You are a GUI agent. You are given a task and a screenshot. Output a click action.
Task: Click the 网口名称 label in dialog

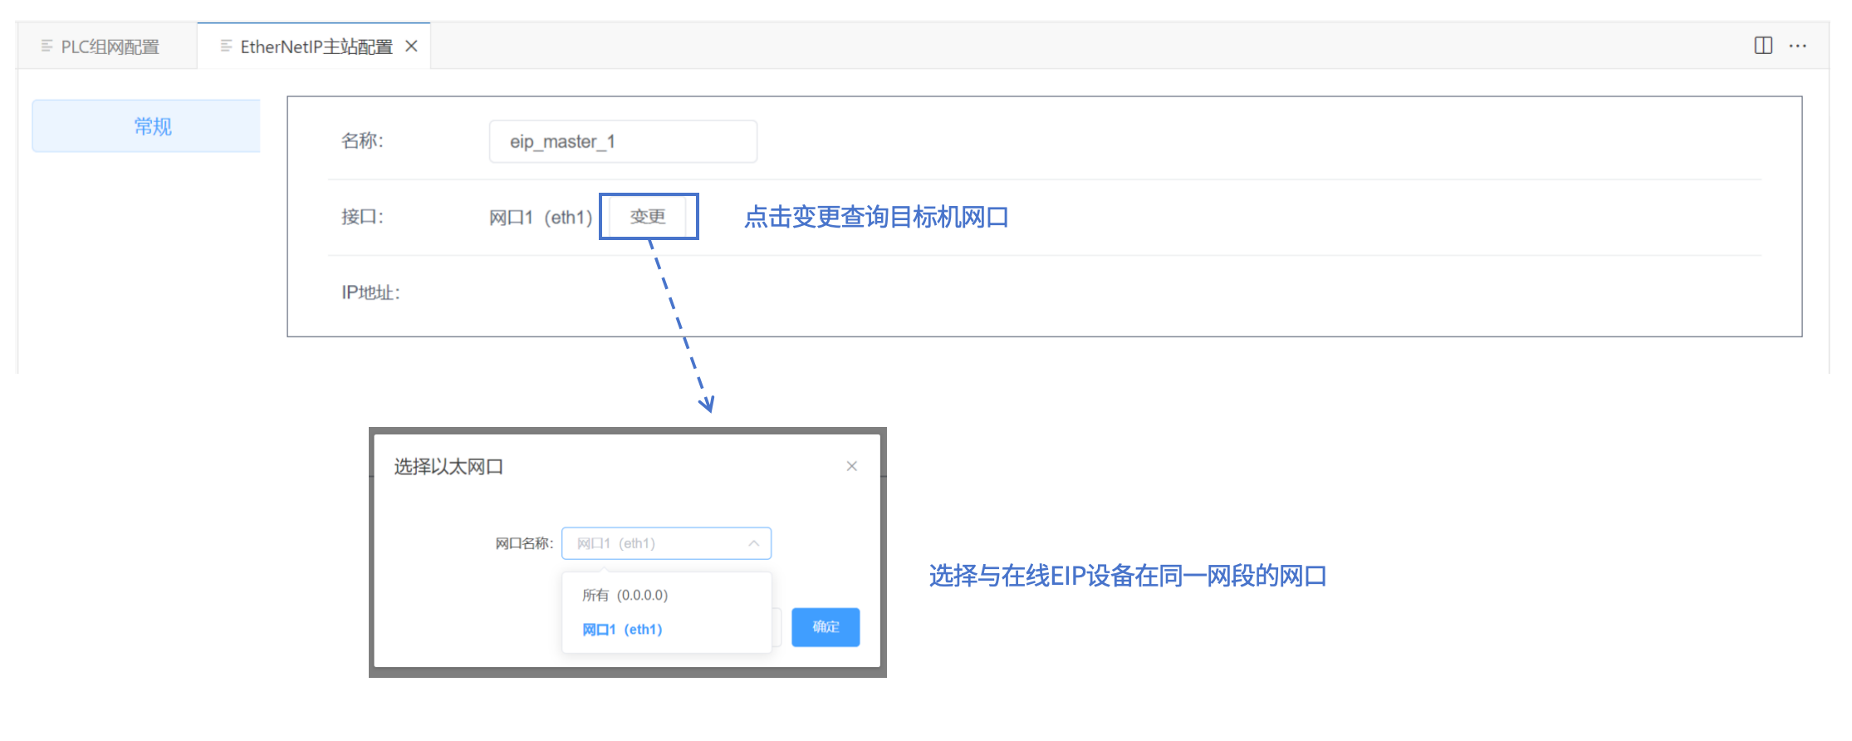(x=524, y=543)
